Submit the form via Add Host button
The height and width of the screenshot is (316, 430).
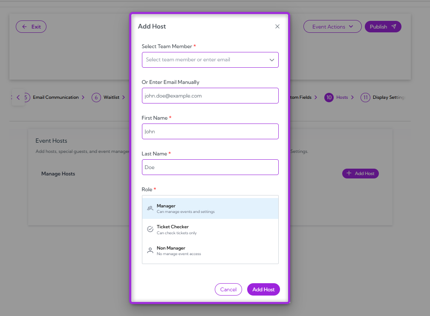(263, 289)
